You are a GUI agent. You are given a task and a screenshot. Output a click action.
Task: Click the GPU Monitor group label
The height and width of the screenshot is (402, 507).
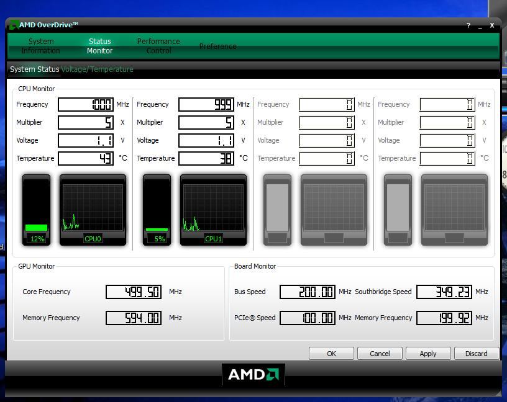[x=36, y=266]
